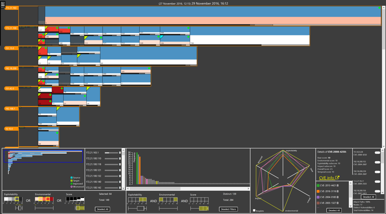Screen dimensions: 386x214
Task: Enable the Boxplots checkbox
Action: (254, 211)
